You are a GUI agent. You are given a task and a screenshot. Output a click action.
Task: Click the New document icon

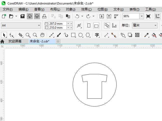coord(4,16)
